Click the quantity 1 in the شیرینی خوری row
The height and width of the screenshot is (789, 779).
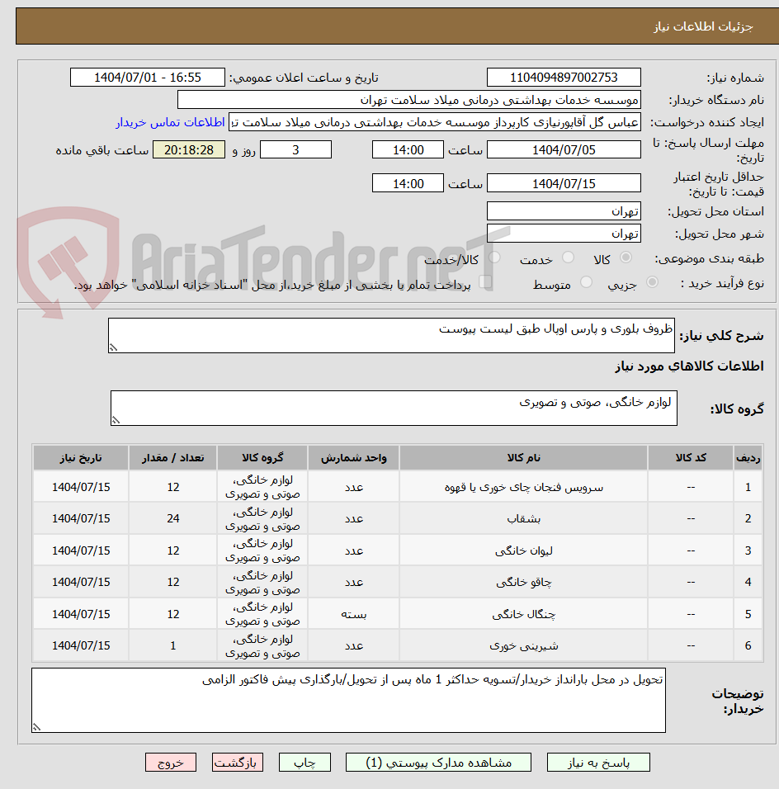[x=173, y=645]
